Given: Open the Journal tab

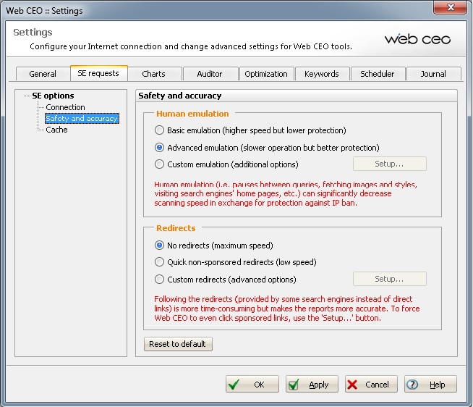Looking at the screenshot, I should (433, 74).
